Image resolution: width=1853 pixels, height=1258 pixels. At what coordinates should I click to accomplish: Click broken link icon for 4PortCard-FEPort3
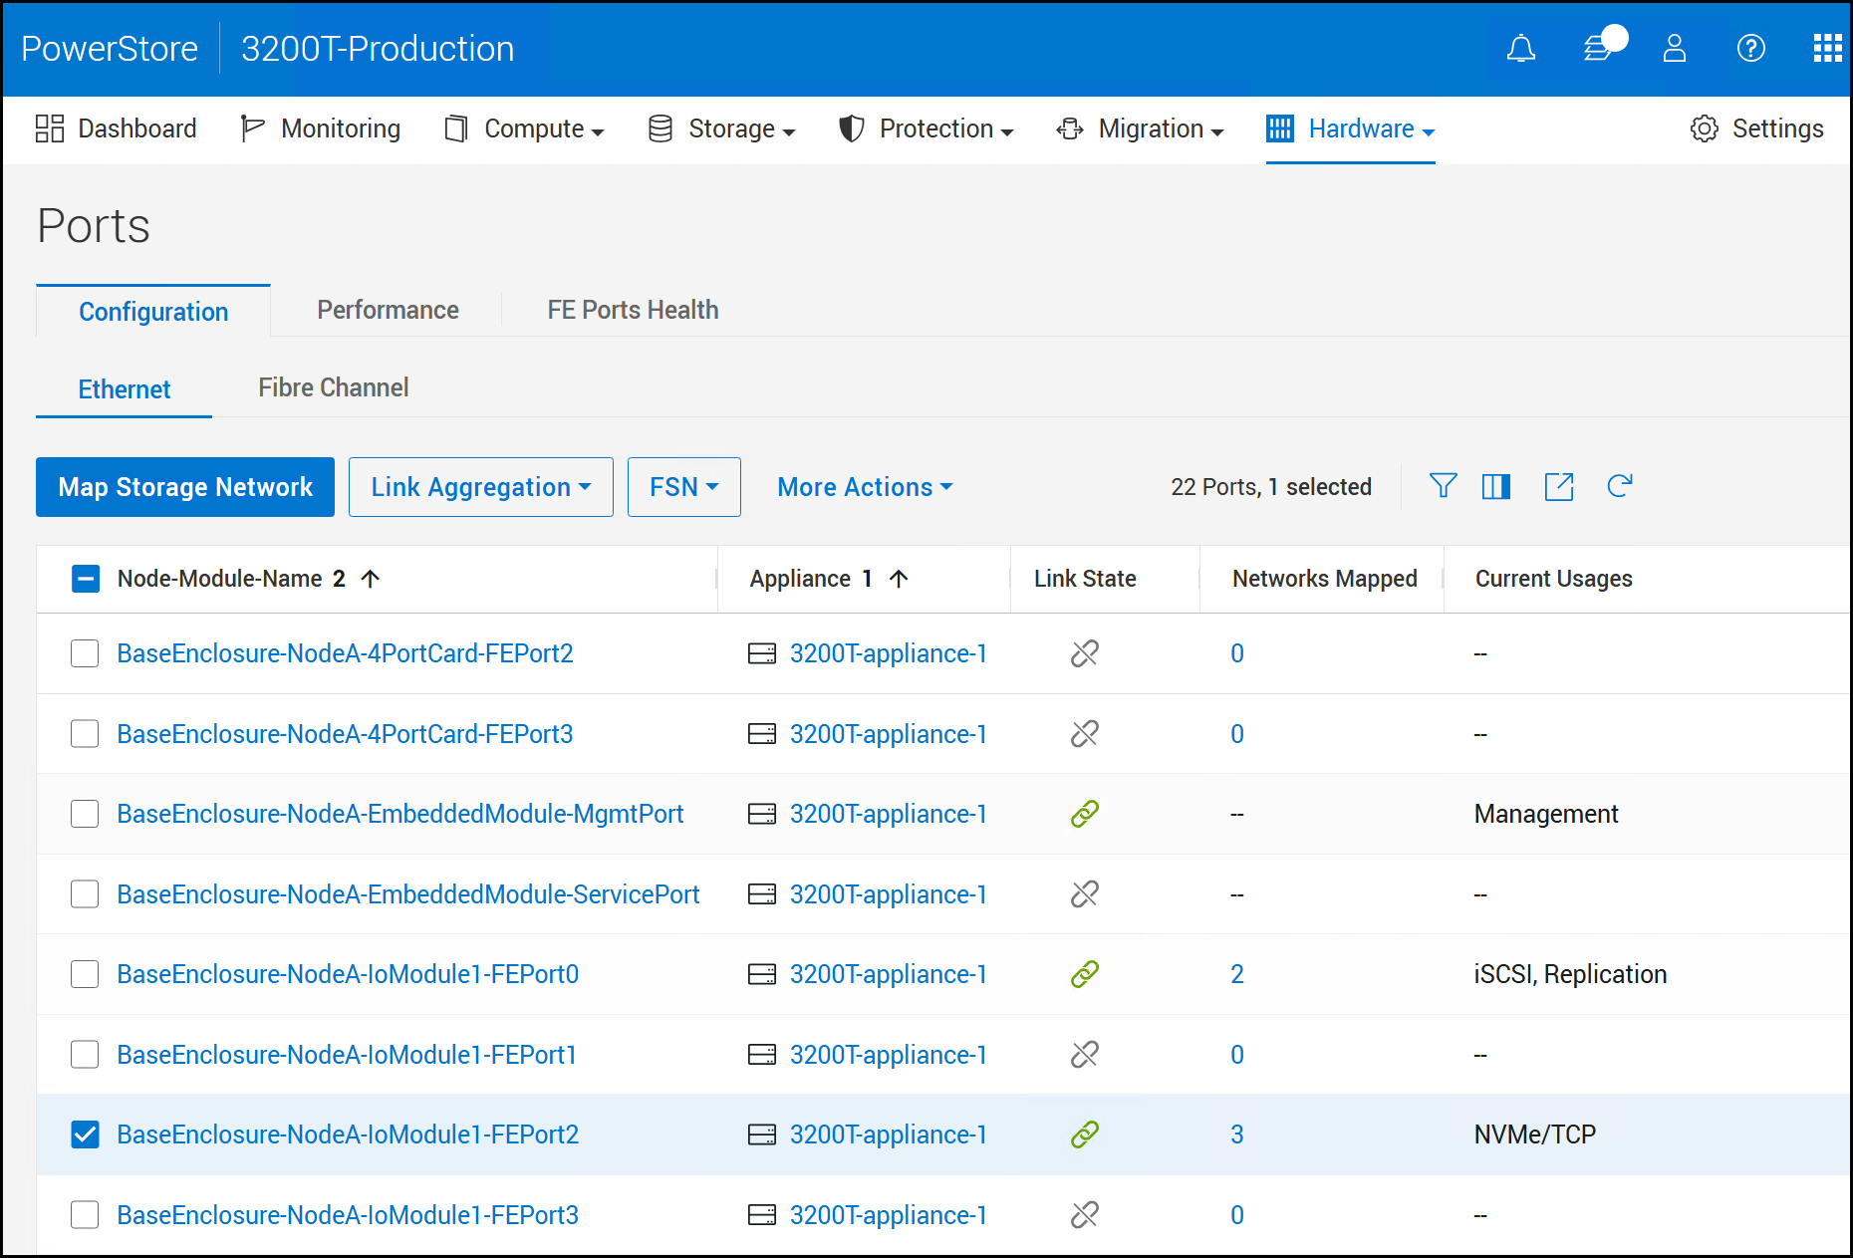1084,734
